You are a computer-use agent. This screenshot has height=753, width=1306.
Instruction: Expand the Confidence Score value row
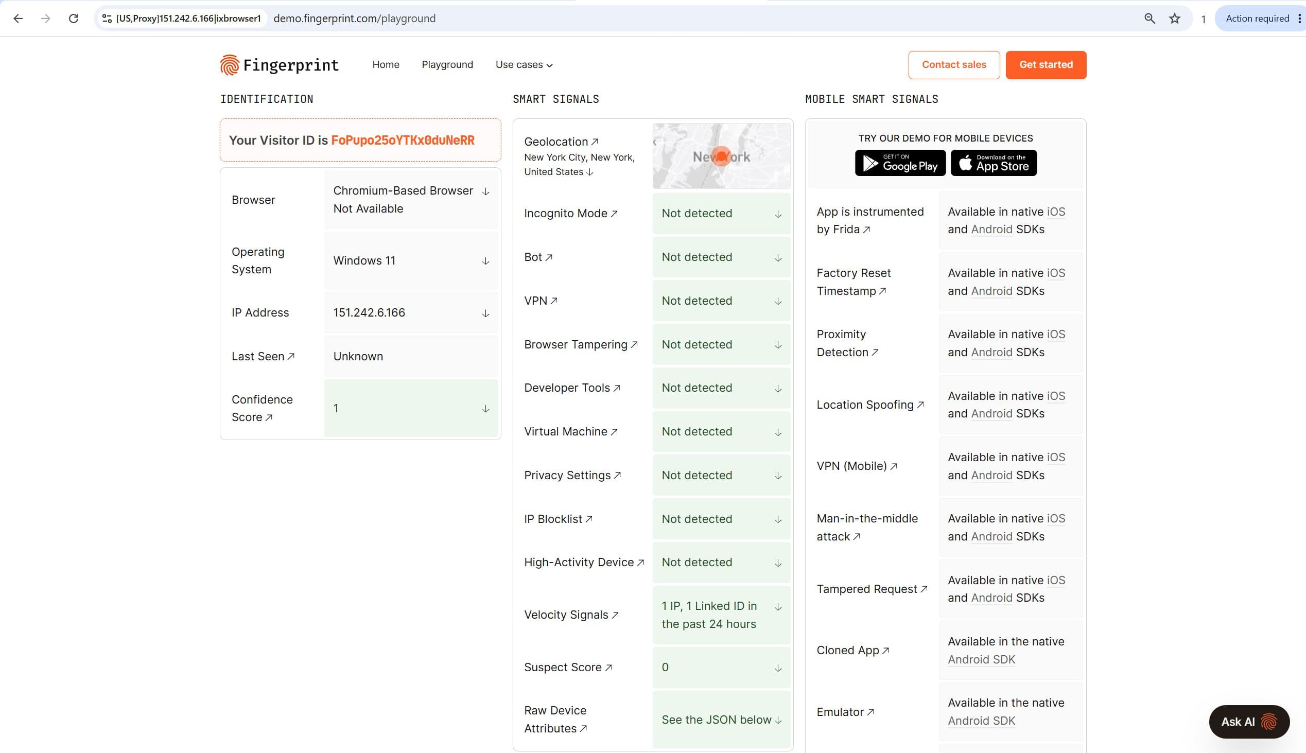411,408
